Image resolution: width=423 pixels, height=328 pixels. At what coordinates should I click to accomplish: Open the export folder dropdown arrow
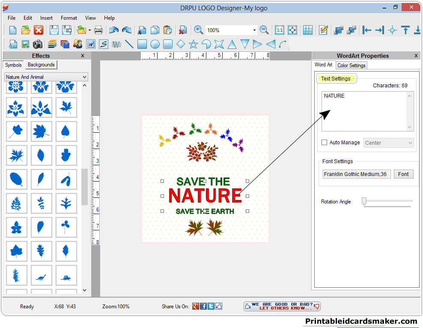pos(89,30)
